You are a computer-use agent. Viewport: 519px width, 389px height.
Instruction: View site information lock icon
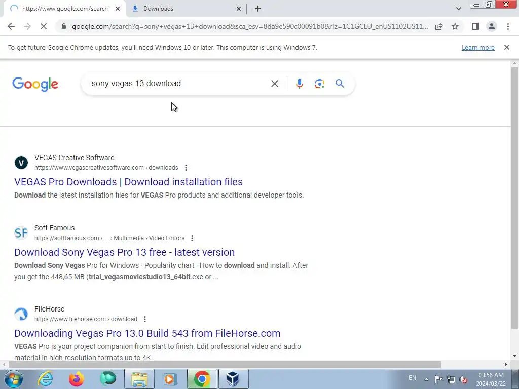tap(64, 26)
